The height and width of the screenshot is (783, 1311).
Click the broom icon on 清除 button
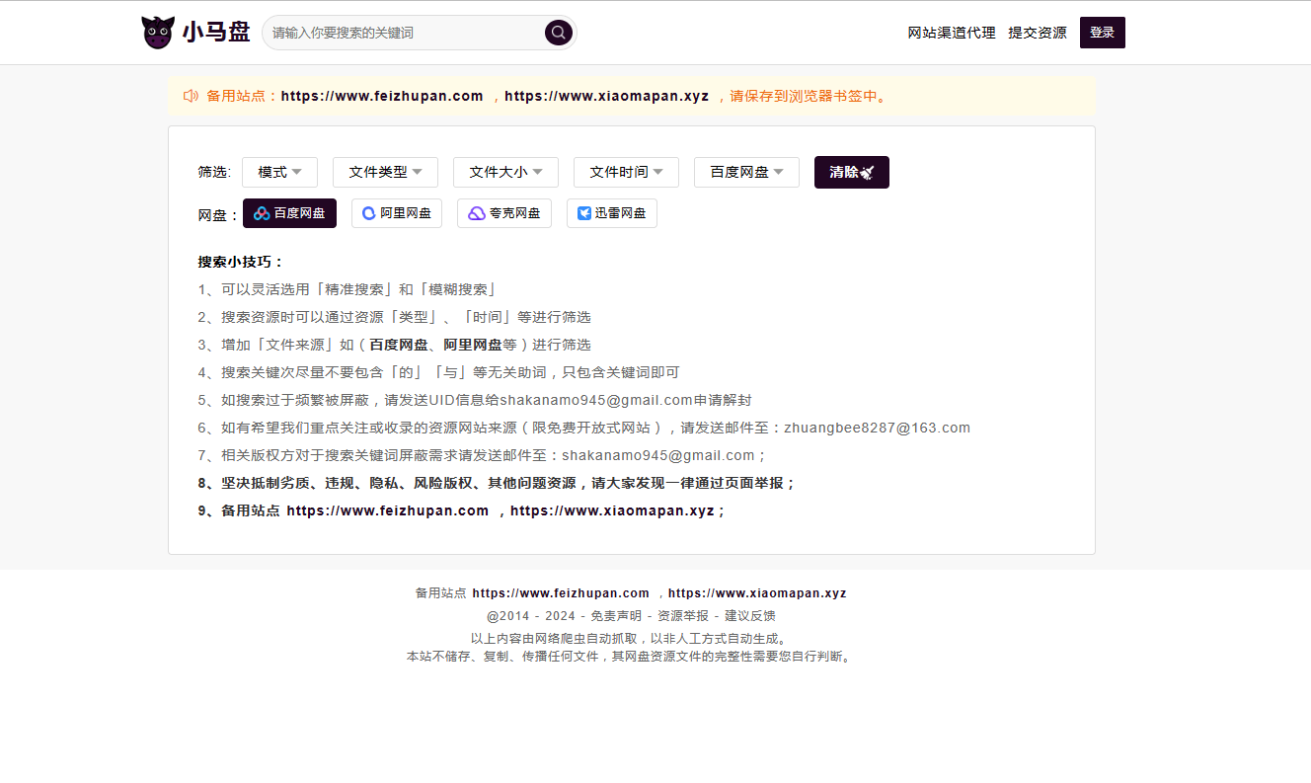point(867,172)
